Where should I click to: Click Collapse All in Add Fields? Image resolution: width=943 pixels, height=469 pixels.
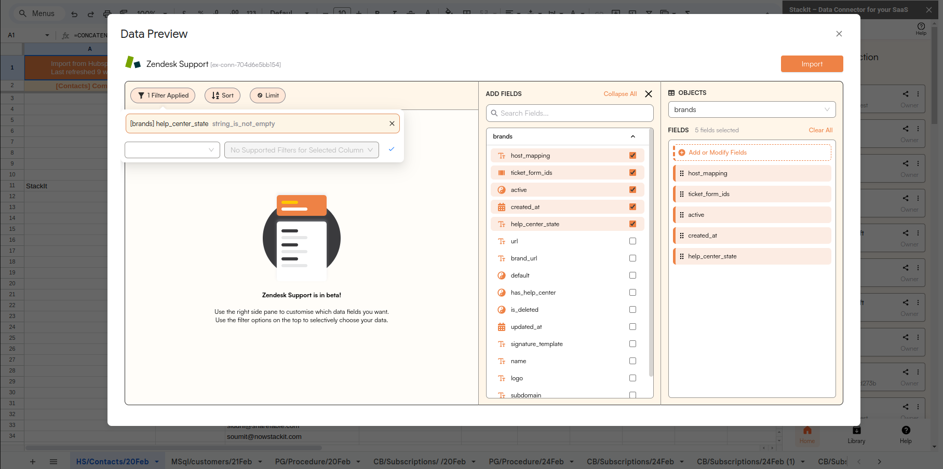click(x=620, y=94)
